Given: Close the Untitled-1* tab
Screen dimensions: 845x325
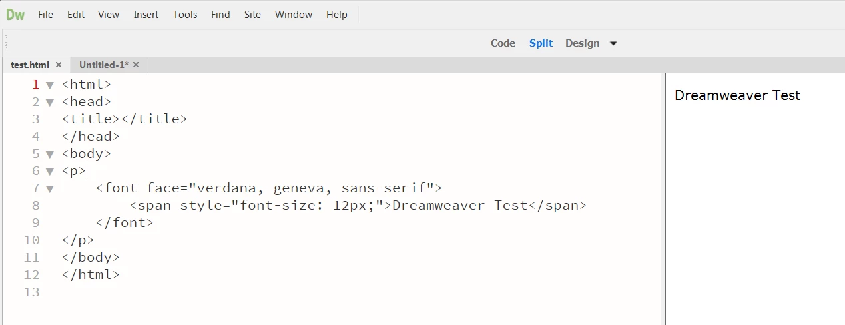Looking at the screenshot, I should 136,65.
